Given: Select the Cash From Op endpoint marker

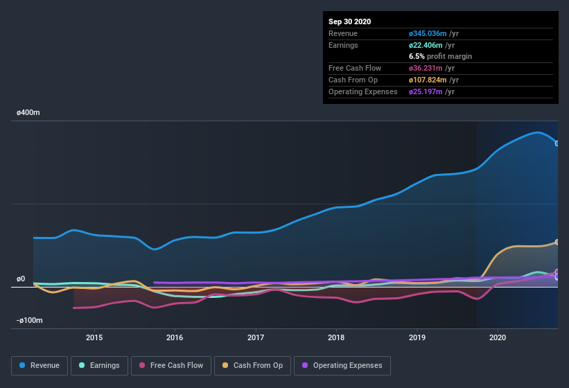Looking at the screenshot, I should (x=557, y=242).
